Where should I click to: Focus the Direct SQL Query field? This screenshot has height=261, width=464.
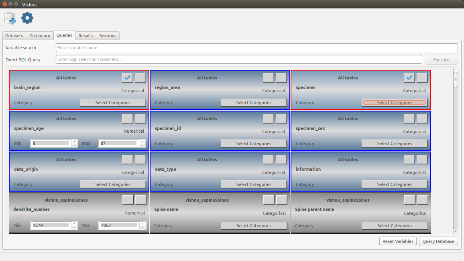tap(239, 59)
